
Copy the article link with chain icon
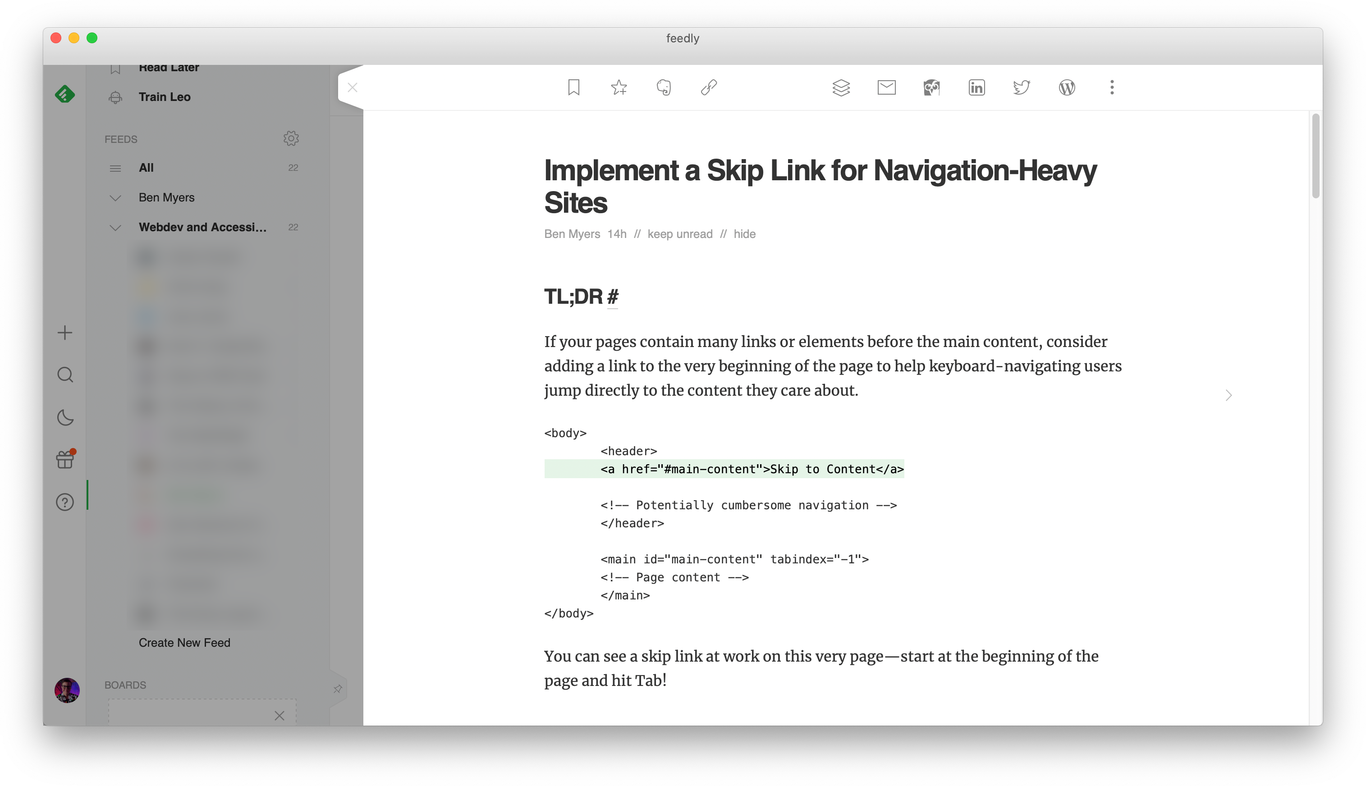click(708, 87)
